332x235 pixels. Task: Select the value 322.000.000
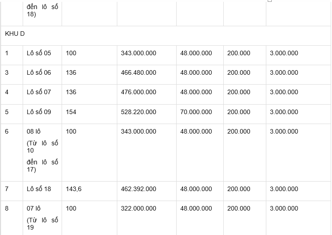pyautogui.click(x=139, y=209)
